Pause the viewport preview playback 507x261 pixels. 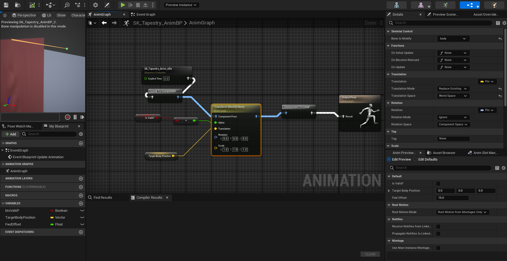[75, 117]
